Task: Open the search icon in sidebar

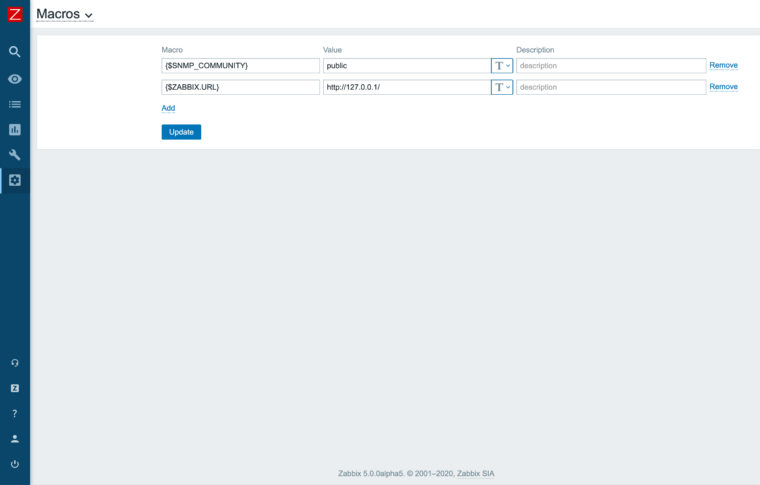Action: tap(15, 52)
